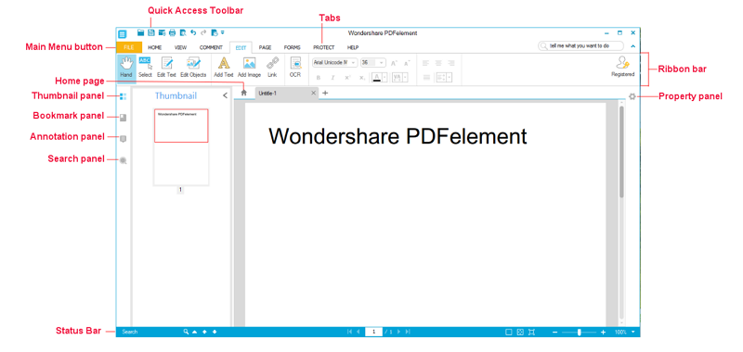Run OCR from the ribbon
743x352 pixels.
pos(295,68)
